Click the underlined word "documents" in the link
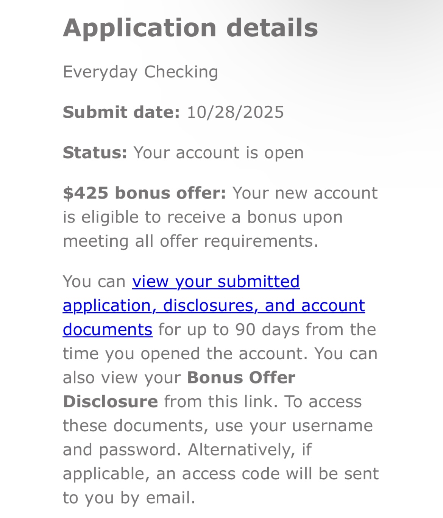 click(108, 330)
